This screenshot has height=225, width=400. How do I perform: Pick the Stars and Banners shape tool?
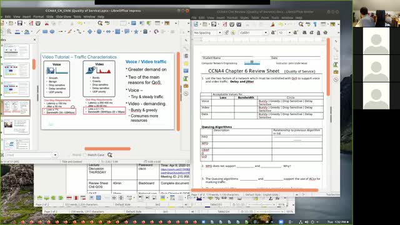[x=136, y=32]
